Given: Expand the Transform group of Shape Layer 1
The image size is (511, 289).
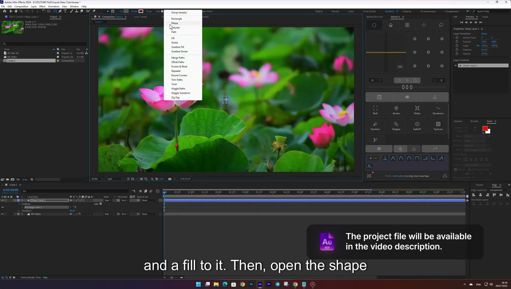Looking at the screenshot, I should click(x=19, y=211).
